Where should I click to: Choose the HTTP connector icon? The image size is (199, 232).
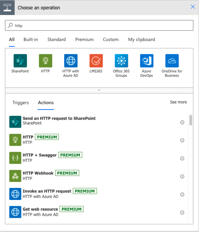45,61
